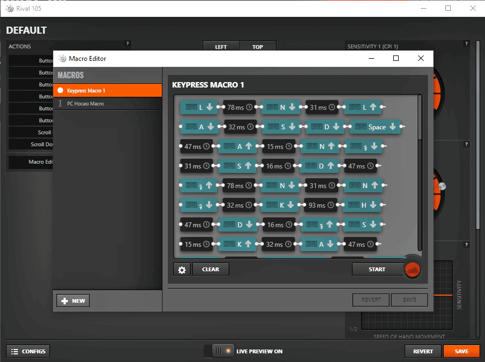The image size is (485, 362).
Task: Click the REVERT button in the main window
Action: (423, 351)
